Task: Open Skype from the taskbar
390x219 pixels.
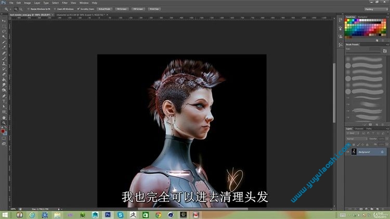Action: (x=121, y=215)
